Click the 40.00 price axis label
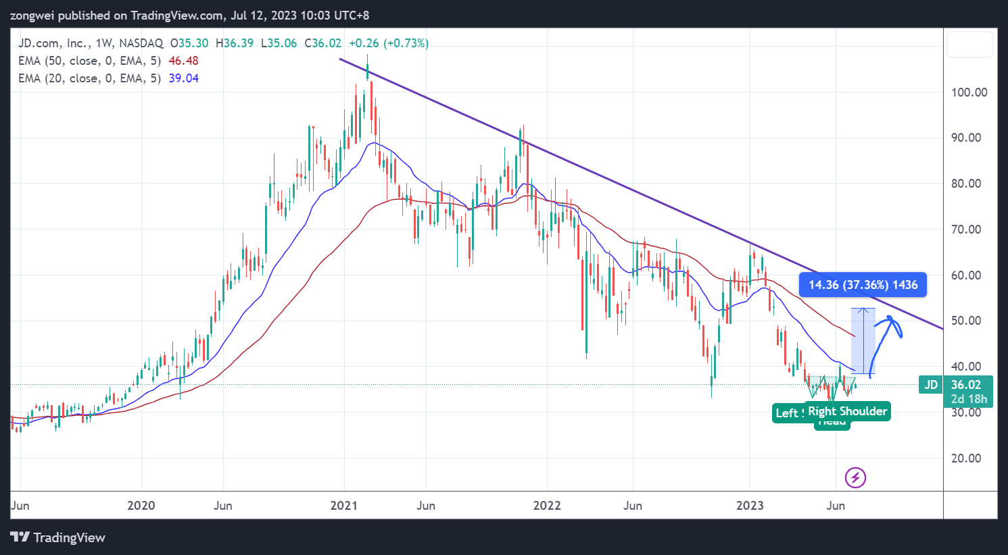Screen dimensions: 1008x555 click(x=966, y=367)
